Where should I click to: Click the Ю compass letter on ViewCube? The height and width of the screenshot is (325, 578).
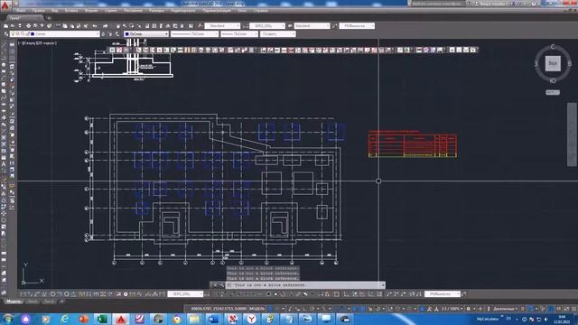click(553, 80)
